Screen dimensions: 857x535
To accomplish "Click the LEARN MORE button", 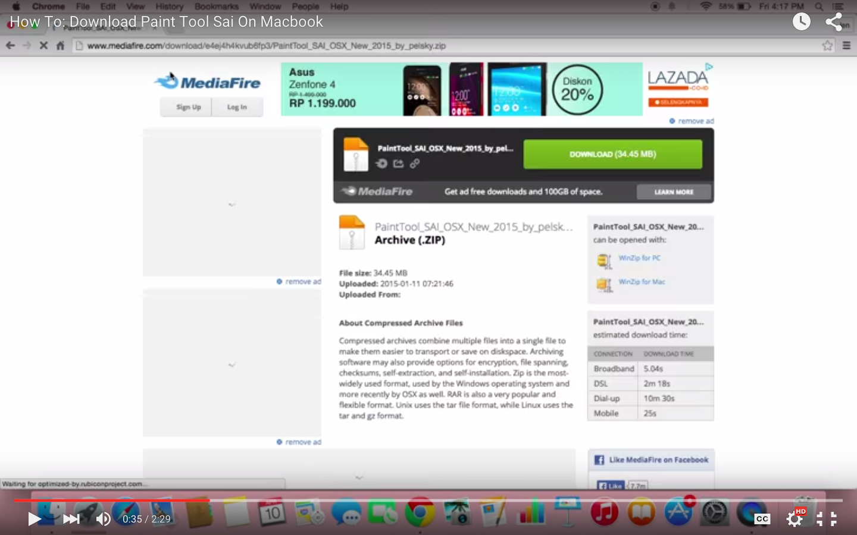I will point(674,192).
